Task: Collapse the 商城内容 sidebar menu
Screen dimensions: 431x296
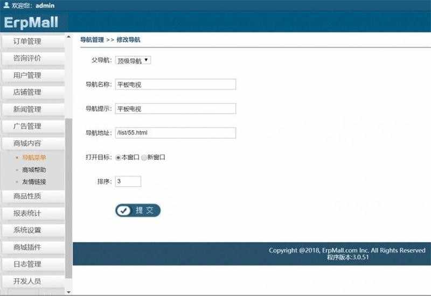Action: [33, 143]
